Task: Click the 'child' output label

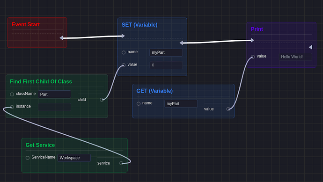Action: coord(82,100)
